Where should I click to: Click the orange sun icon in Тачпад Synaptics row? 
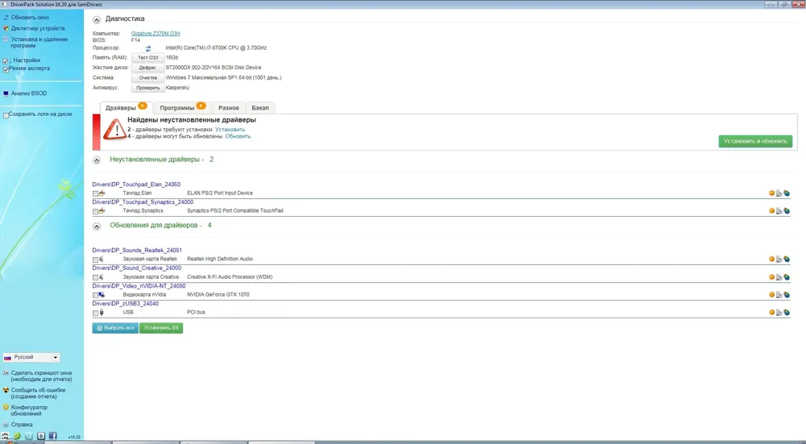771,210
